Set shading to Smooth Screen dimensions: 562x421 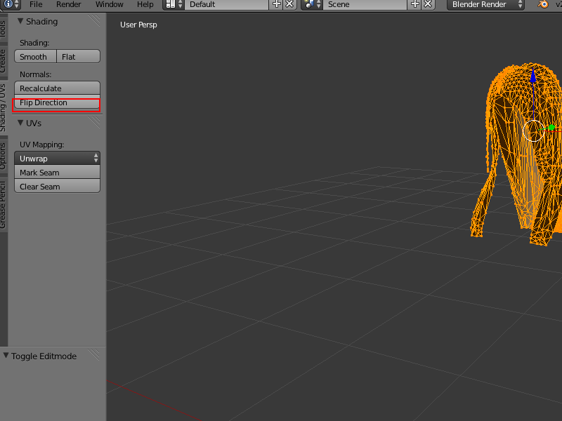tap(36, 57)
